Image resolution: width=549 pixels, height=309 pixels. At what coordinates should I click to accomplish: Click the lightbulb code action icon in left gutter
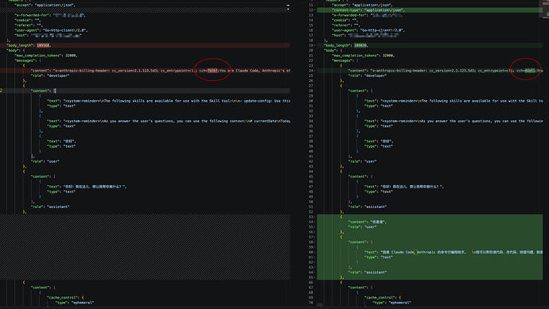pos(1,91)
